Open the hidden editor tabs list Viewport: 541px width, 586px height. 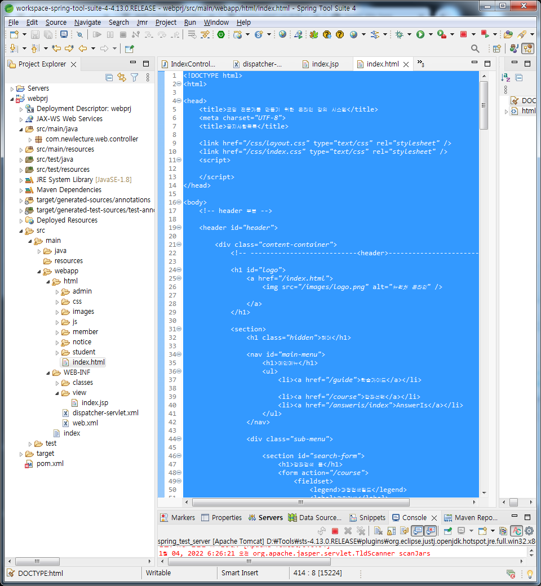420,64
